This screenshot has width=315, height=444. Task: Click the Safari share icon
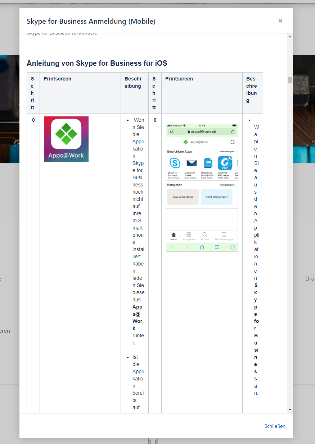[202, 247]
